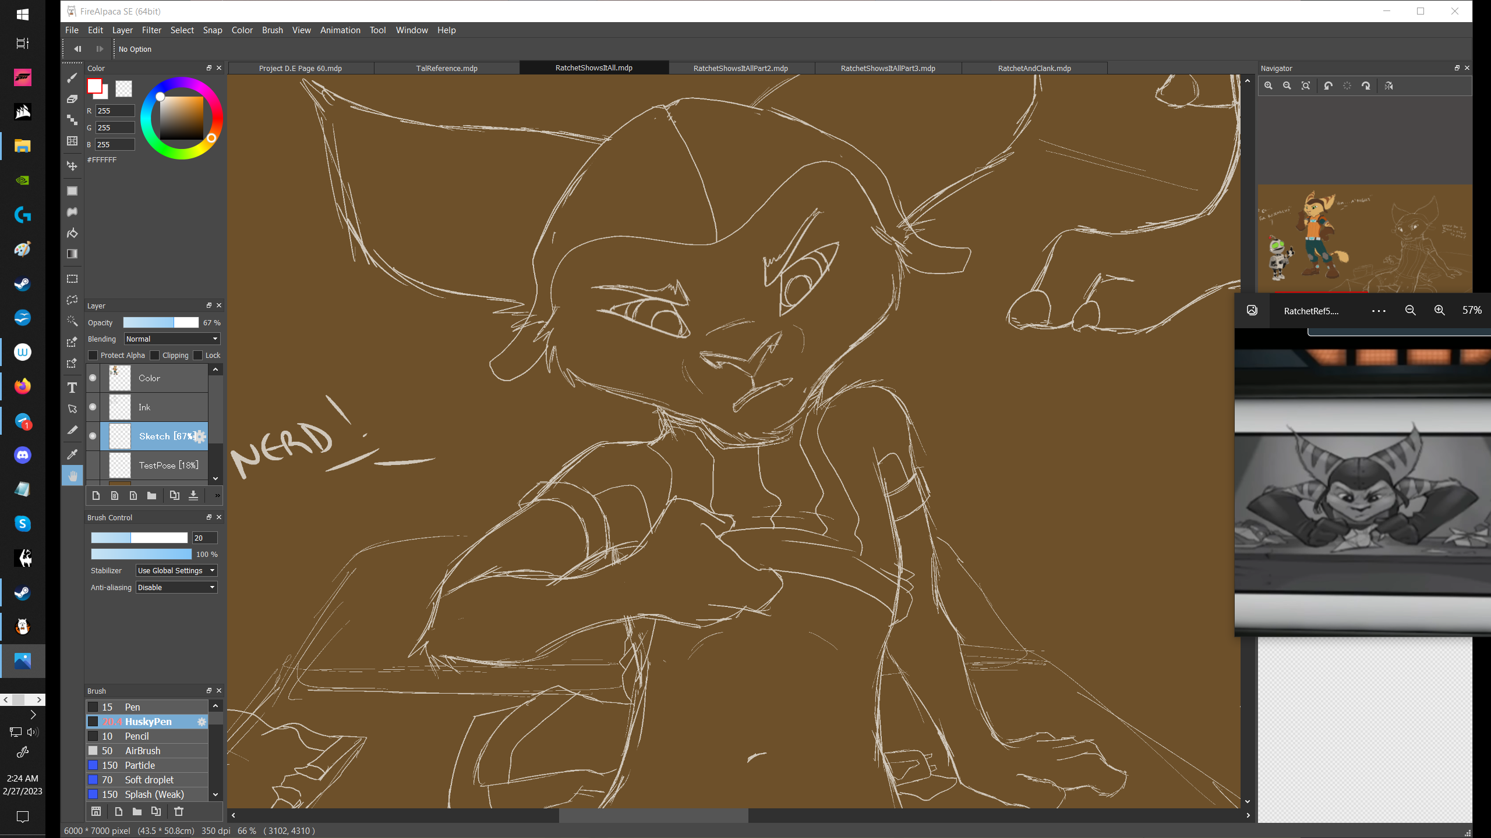Select the Hand pan tool

point(72,476)
